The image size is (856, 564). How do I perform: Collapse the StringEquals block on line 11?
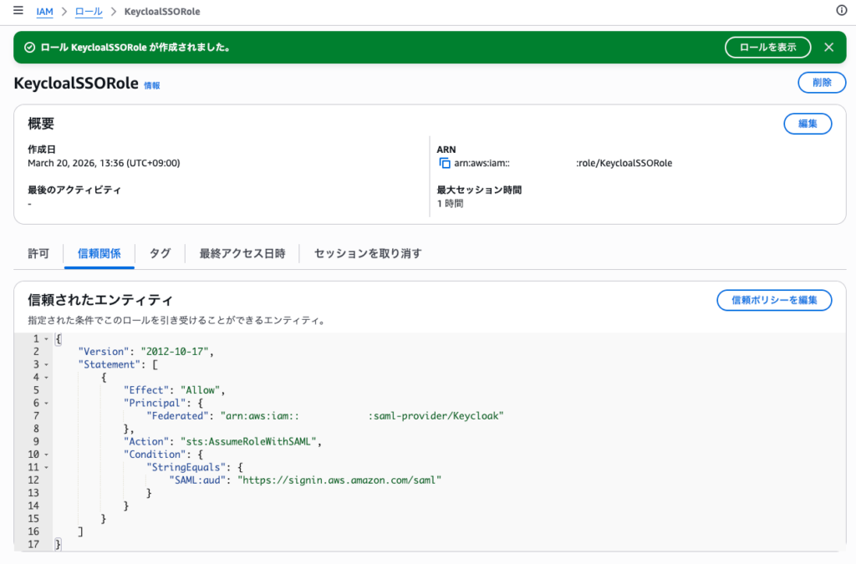click(45, 467)
